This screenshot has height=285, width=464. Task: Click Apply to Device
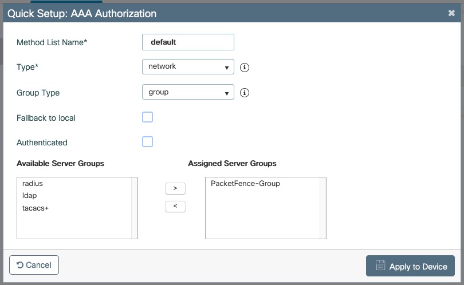(x=410, y=266)
